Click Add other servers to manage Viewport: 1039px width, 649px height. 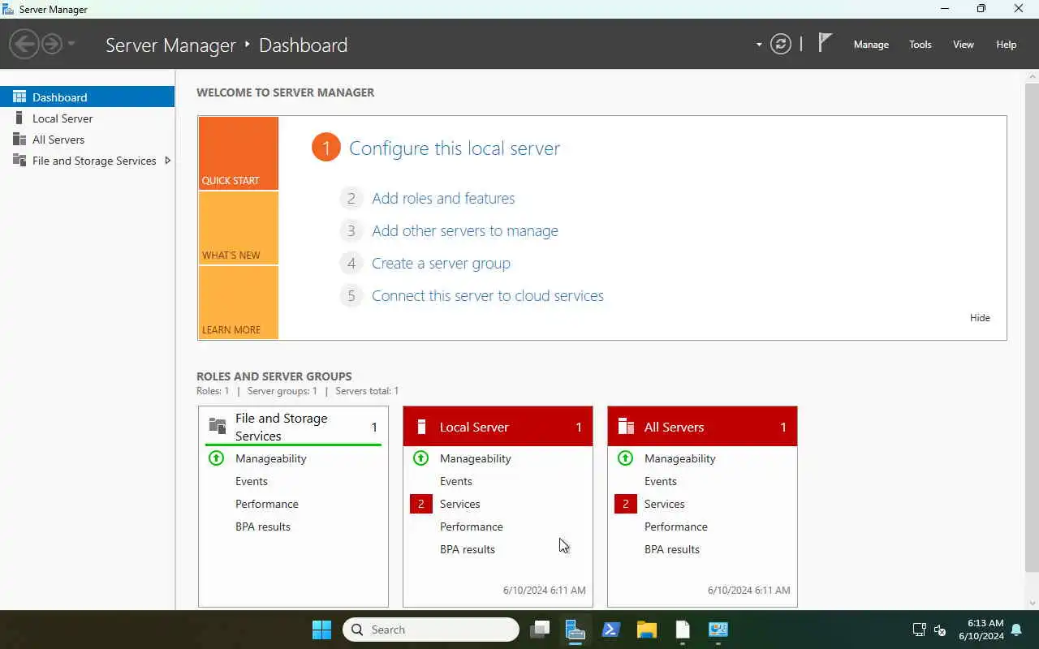(x=465, y=230)
